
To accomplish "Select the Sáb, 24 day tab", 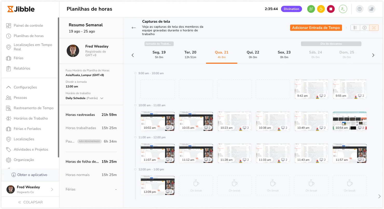I will pyautogui.click(x=316, y=54).
